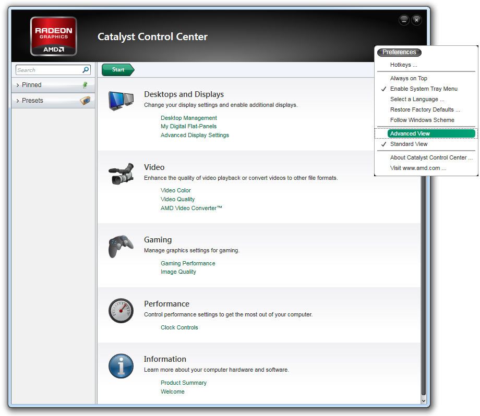Click the vertical scrollbar thumb

click(424, 285)
